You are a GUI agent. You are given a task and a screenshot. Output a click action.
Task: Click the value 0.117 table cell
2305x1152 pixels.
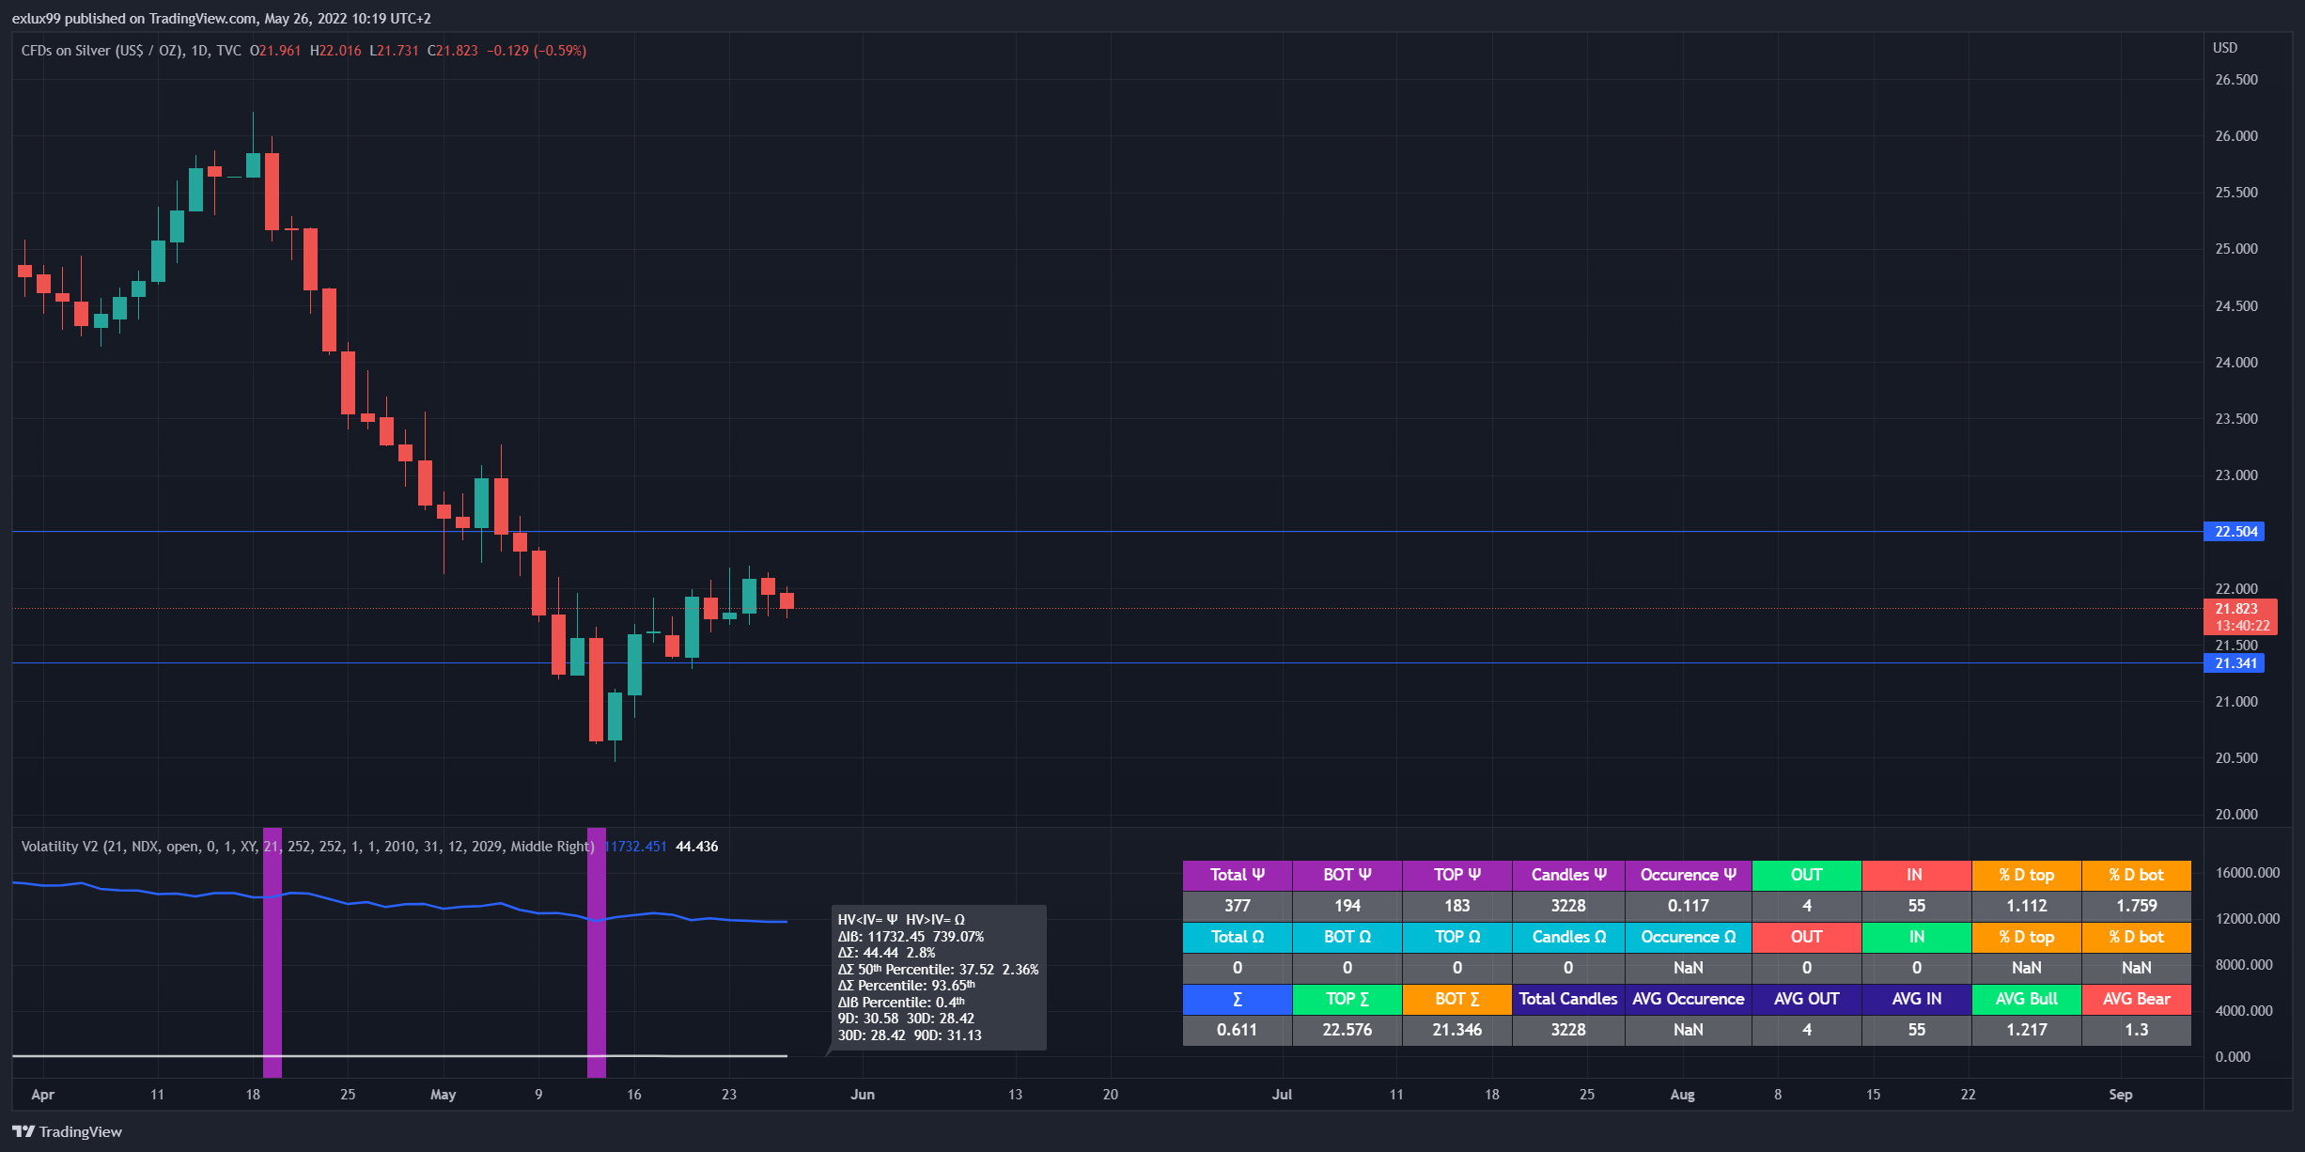[x=1688, y=906]
